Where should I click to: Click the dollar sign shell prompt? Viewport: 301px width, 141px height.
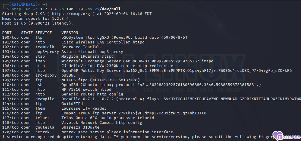click(x=8, y=9)
